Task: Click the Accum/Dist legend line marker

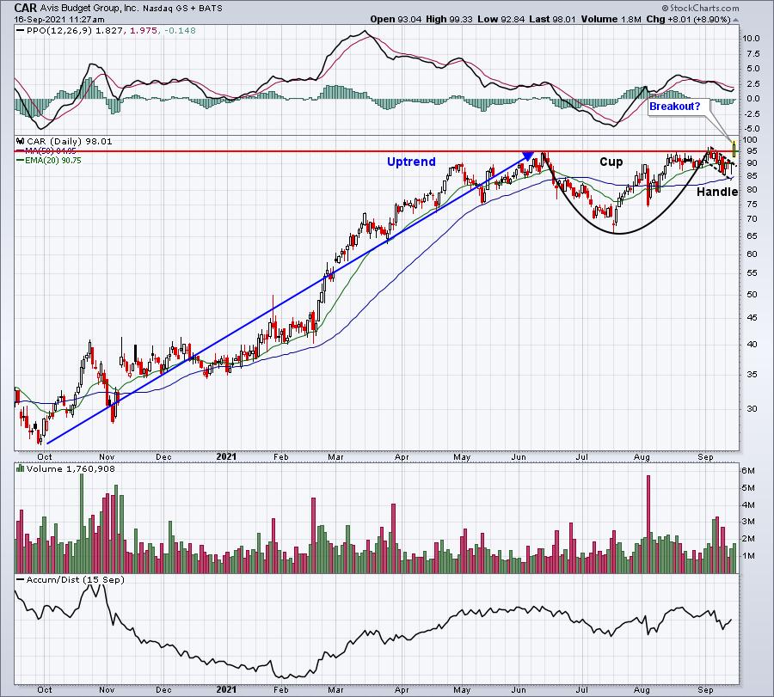Action: tap(21, 579)
